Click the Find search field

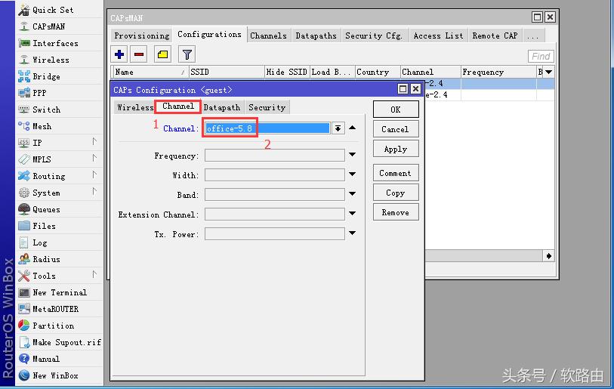coord(541,56)
